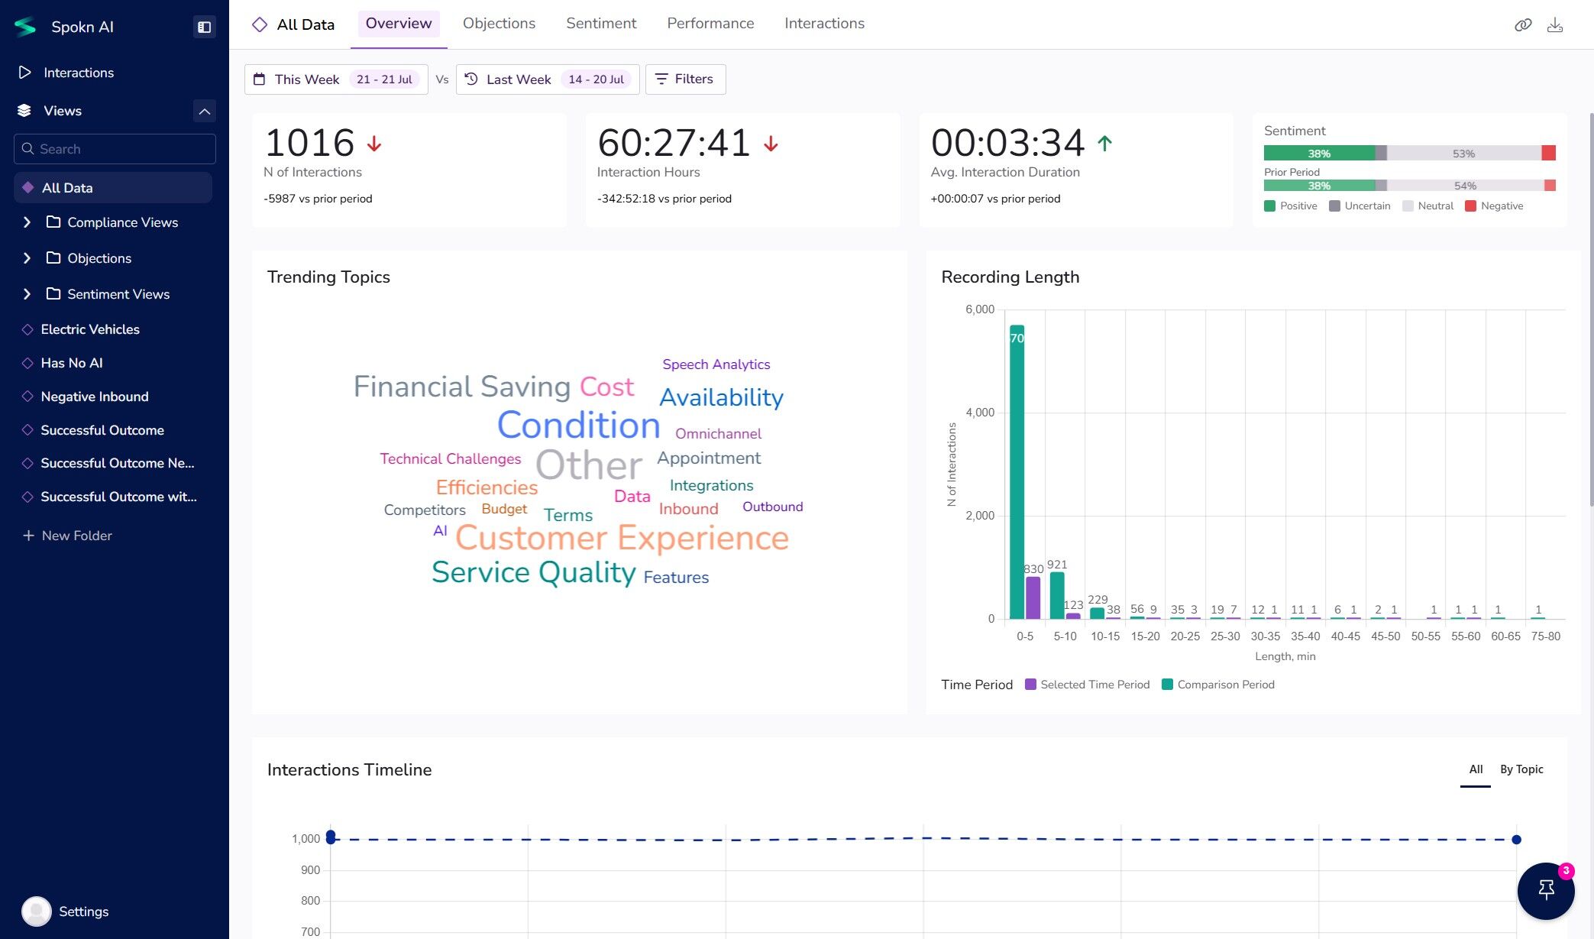Switch timeline to By Topic

pyautogui.click(x=1521, y=769)
